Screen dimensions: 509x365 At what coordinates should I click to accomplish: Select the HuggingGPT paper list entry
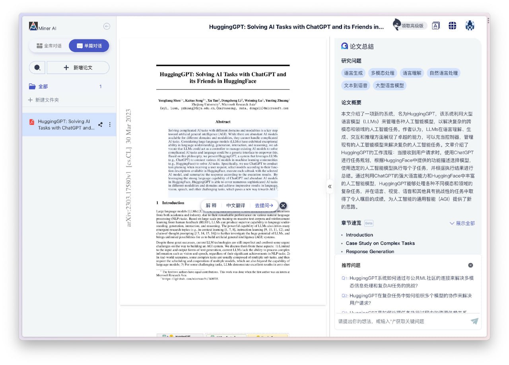pos(69,125)
